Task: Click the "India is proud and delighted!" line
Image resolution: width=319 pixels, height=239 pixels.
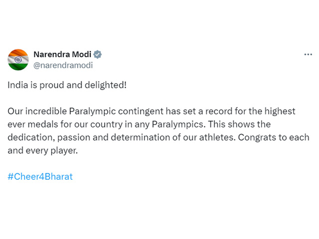Action: pyautogui.click(x=67, y=85)
